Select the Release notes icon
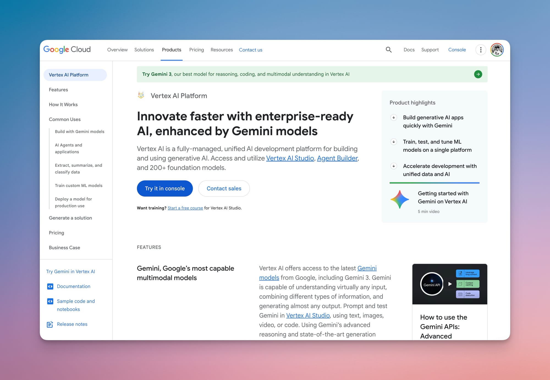The width and height of the screenshot is (550, 380). [x=50, y=324]
